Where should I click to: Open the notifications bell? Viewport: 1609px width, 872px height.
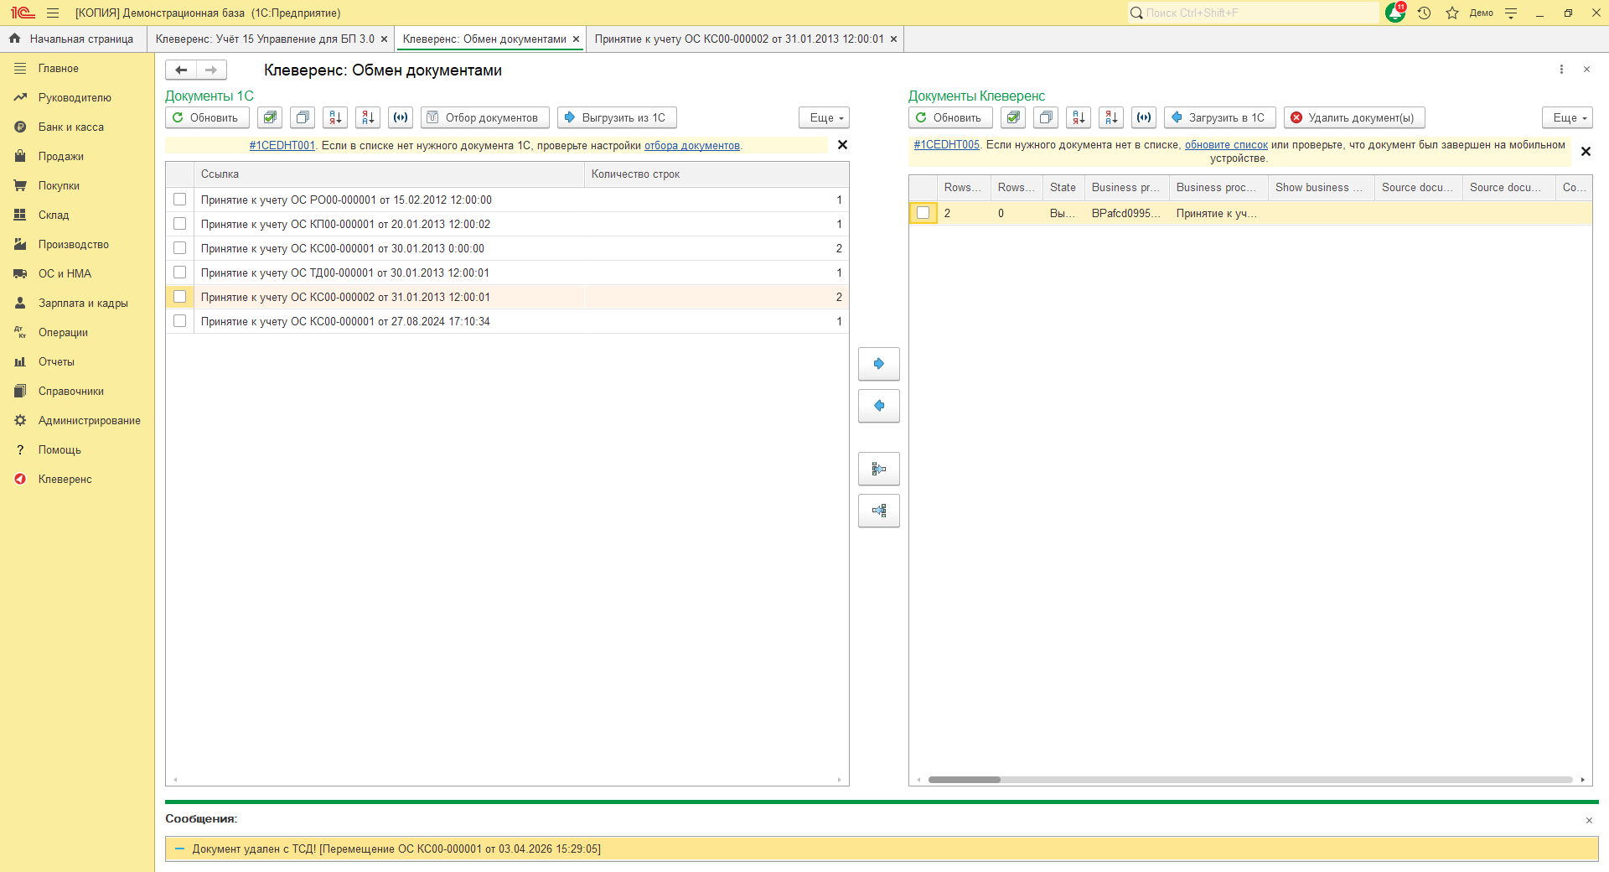(1395, 13)
